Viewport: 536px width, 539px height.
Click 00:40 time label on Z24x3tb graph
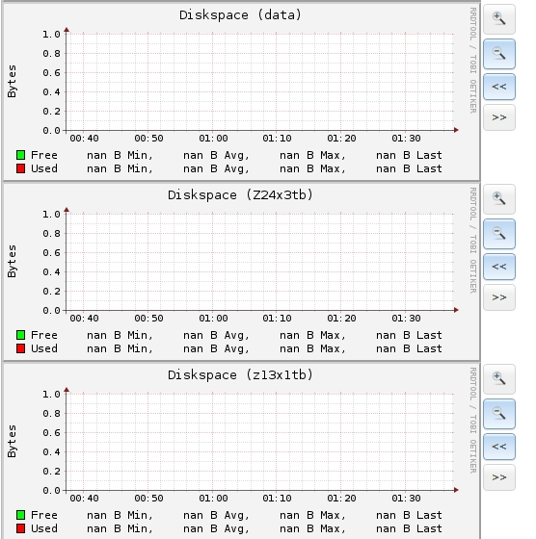coord(84,319)
